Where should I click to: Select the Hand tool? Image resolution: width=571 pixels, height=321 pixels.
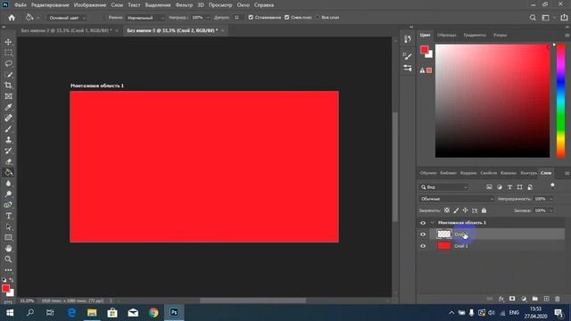[8, 249]
